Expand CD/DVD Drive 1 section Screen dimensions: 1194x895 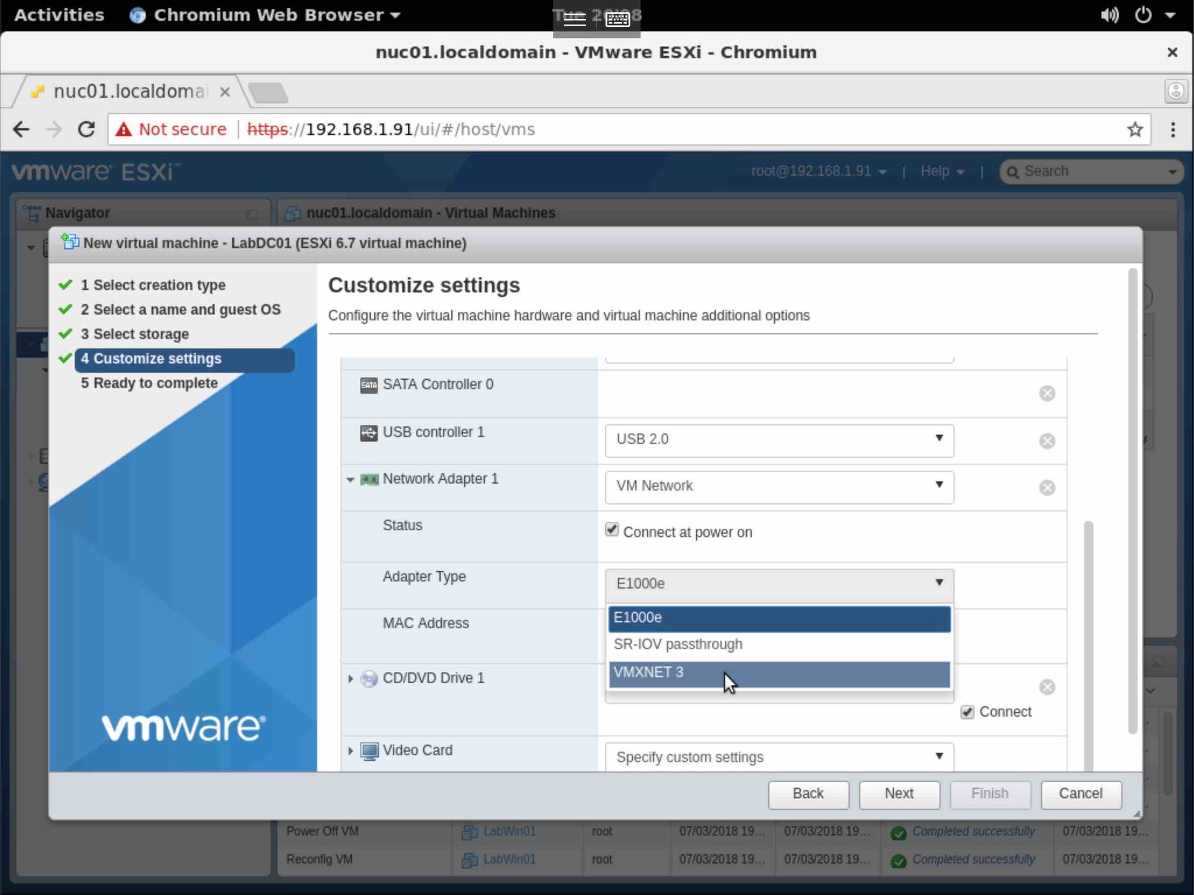pyautogui.click(x=350, y=679)
